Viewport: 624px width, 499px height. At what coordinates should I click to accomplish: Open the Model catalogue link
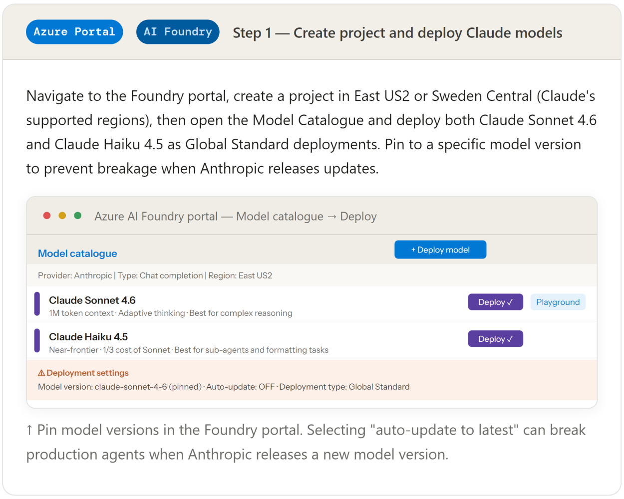point(77,253)
